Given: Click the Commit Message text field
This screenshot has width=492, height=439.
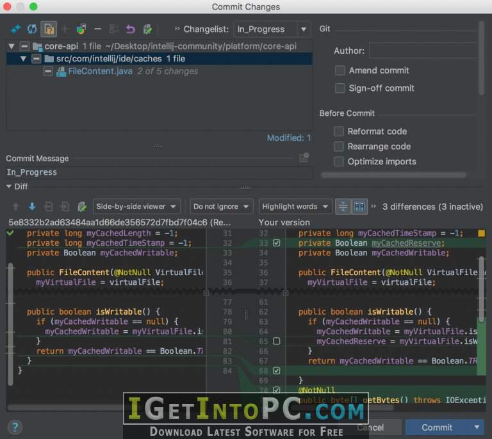Looking at the screenshot, I should pos(159,172).
